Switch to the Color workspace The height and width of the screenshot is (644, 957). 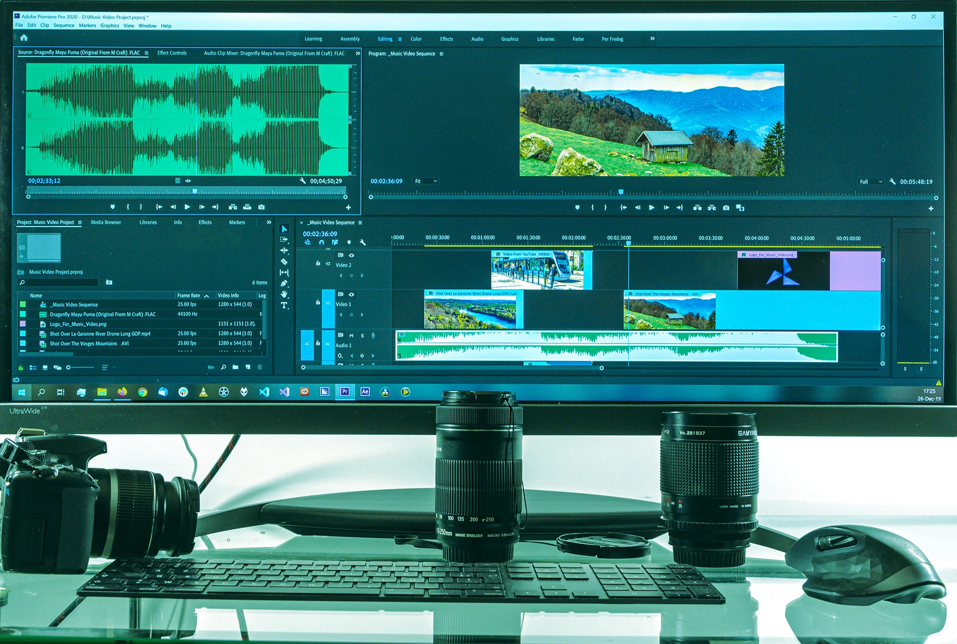[416, 39]
